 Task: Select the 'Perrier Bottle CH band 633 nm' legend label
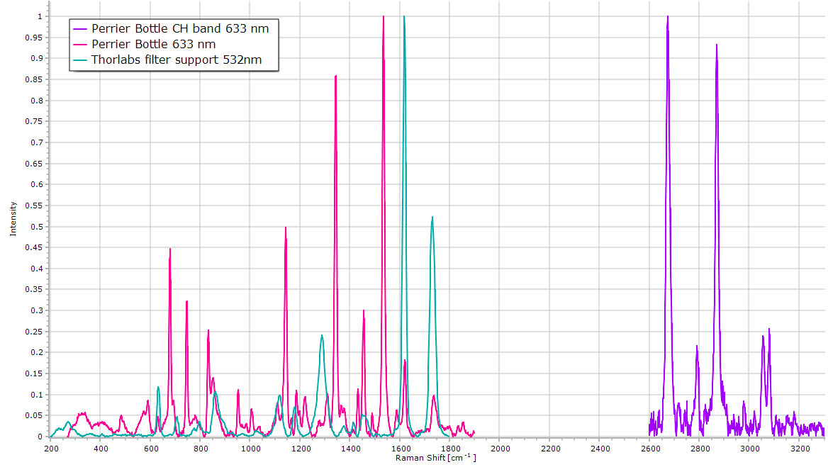181,28
